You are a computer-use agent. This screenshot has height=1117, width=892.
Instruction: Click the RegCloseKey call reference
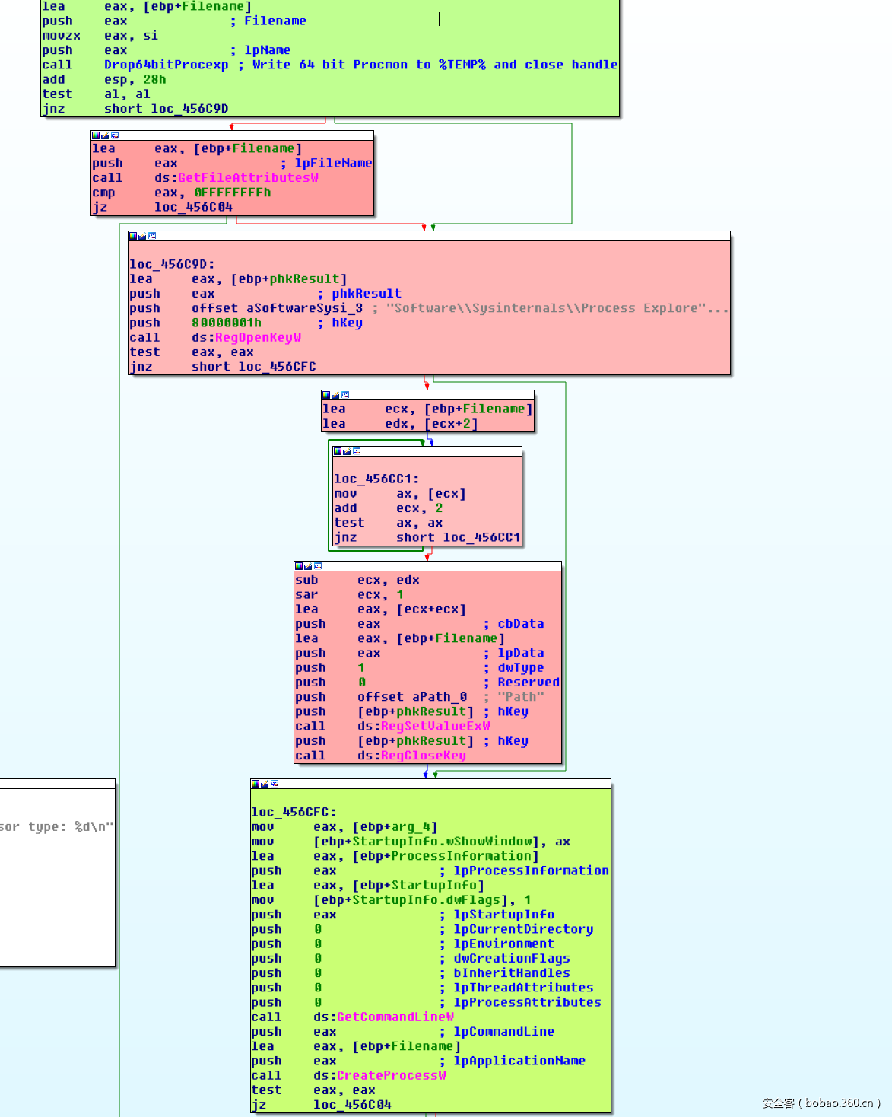tap(423, 756)
